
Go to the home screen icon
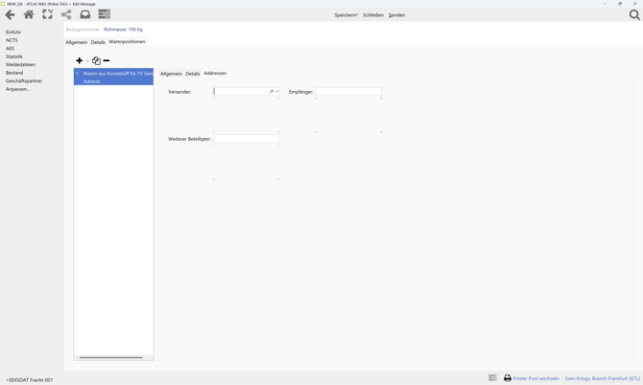[29, 14]
